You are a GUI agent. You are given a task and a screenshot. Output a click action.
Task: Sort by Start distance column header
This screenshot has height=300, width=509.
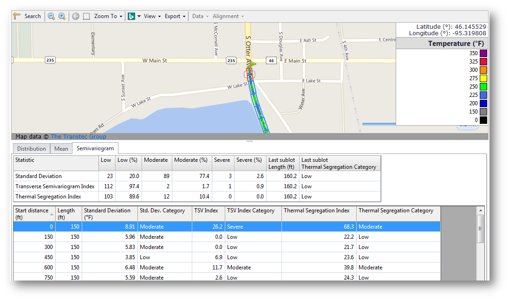pos(34,213)
